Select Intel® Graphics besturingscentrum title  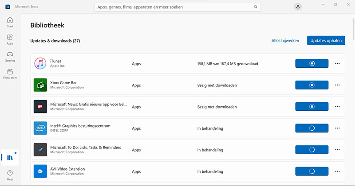click(x=80, y=126)
